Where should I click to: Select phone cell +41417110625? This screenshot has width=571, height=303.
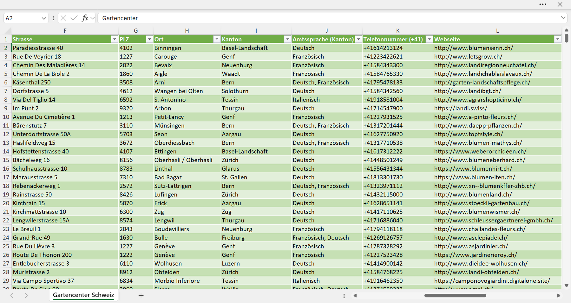pos(398,212)
